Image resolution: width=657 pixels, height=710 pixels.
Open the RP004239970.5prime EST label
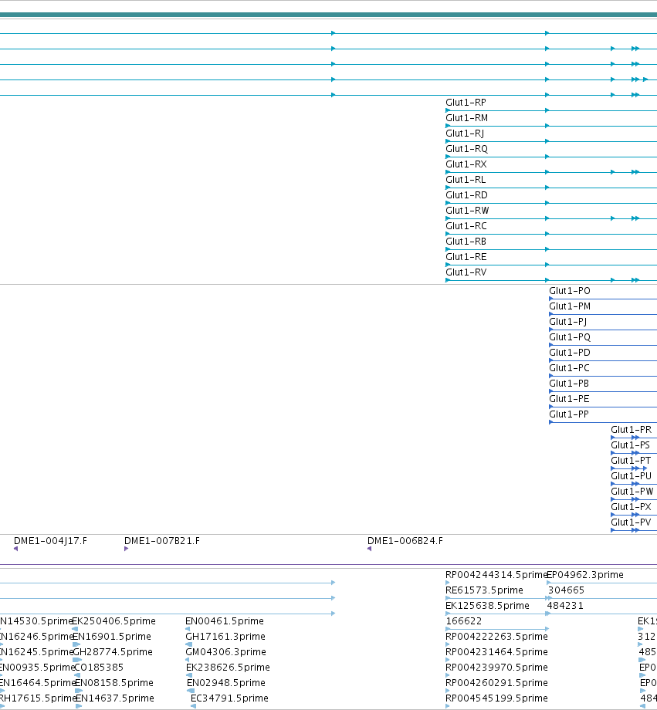pyautogui.click(x=496, y=668)
